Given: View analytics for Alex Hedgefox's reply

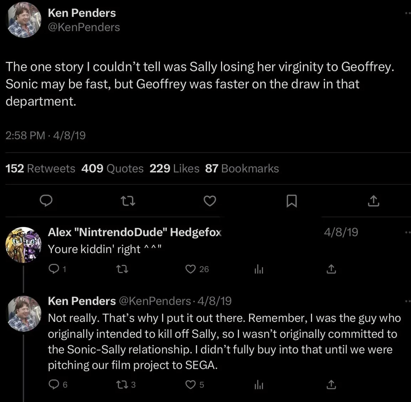Looking at the screenshot, I should tap(259, 269).
